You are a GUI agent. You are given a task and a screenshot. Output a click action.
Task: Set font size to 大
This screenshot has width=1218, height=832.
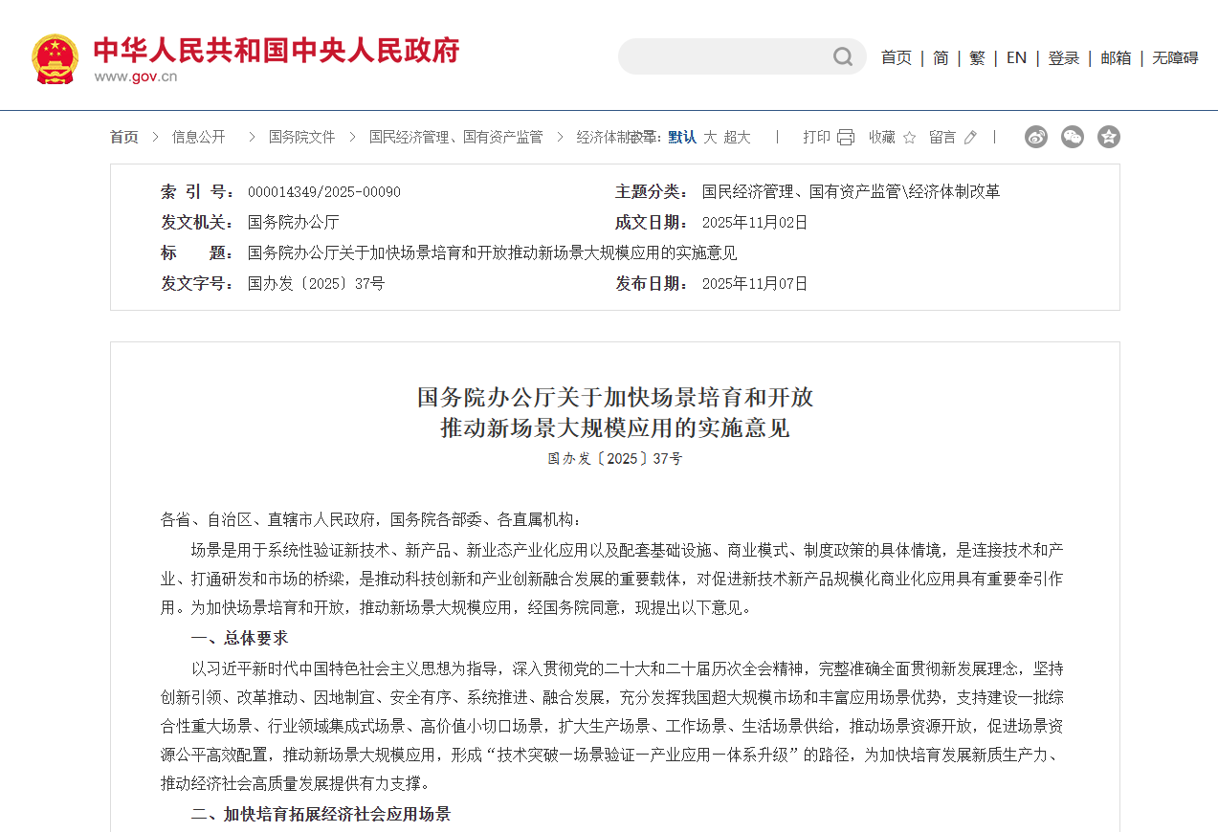click(x=710, y=137)
